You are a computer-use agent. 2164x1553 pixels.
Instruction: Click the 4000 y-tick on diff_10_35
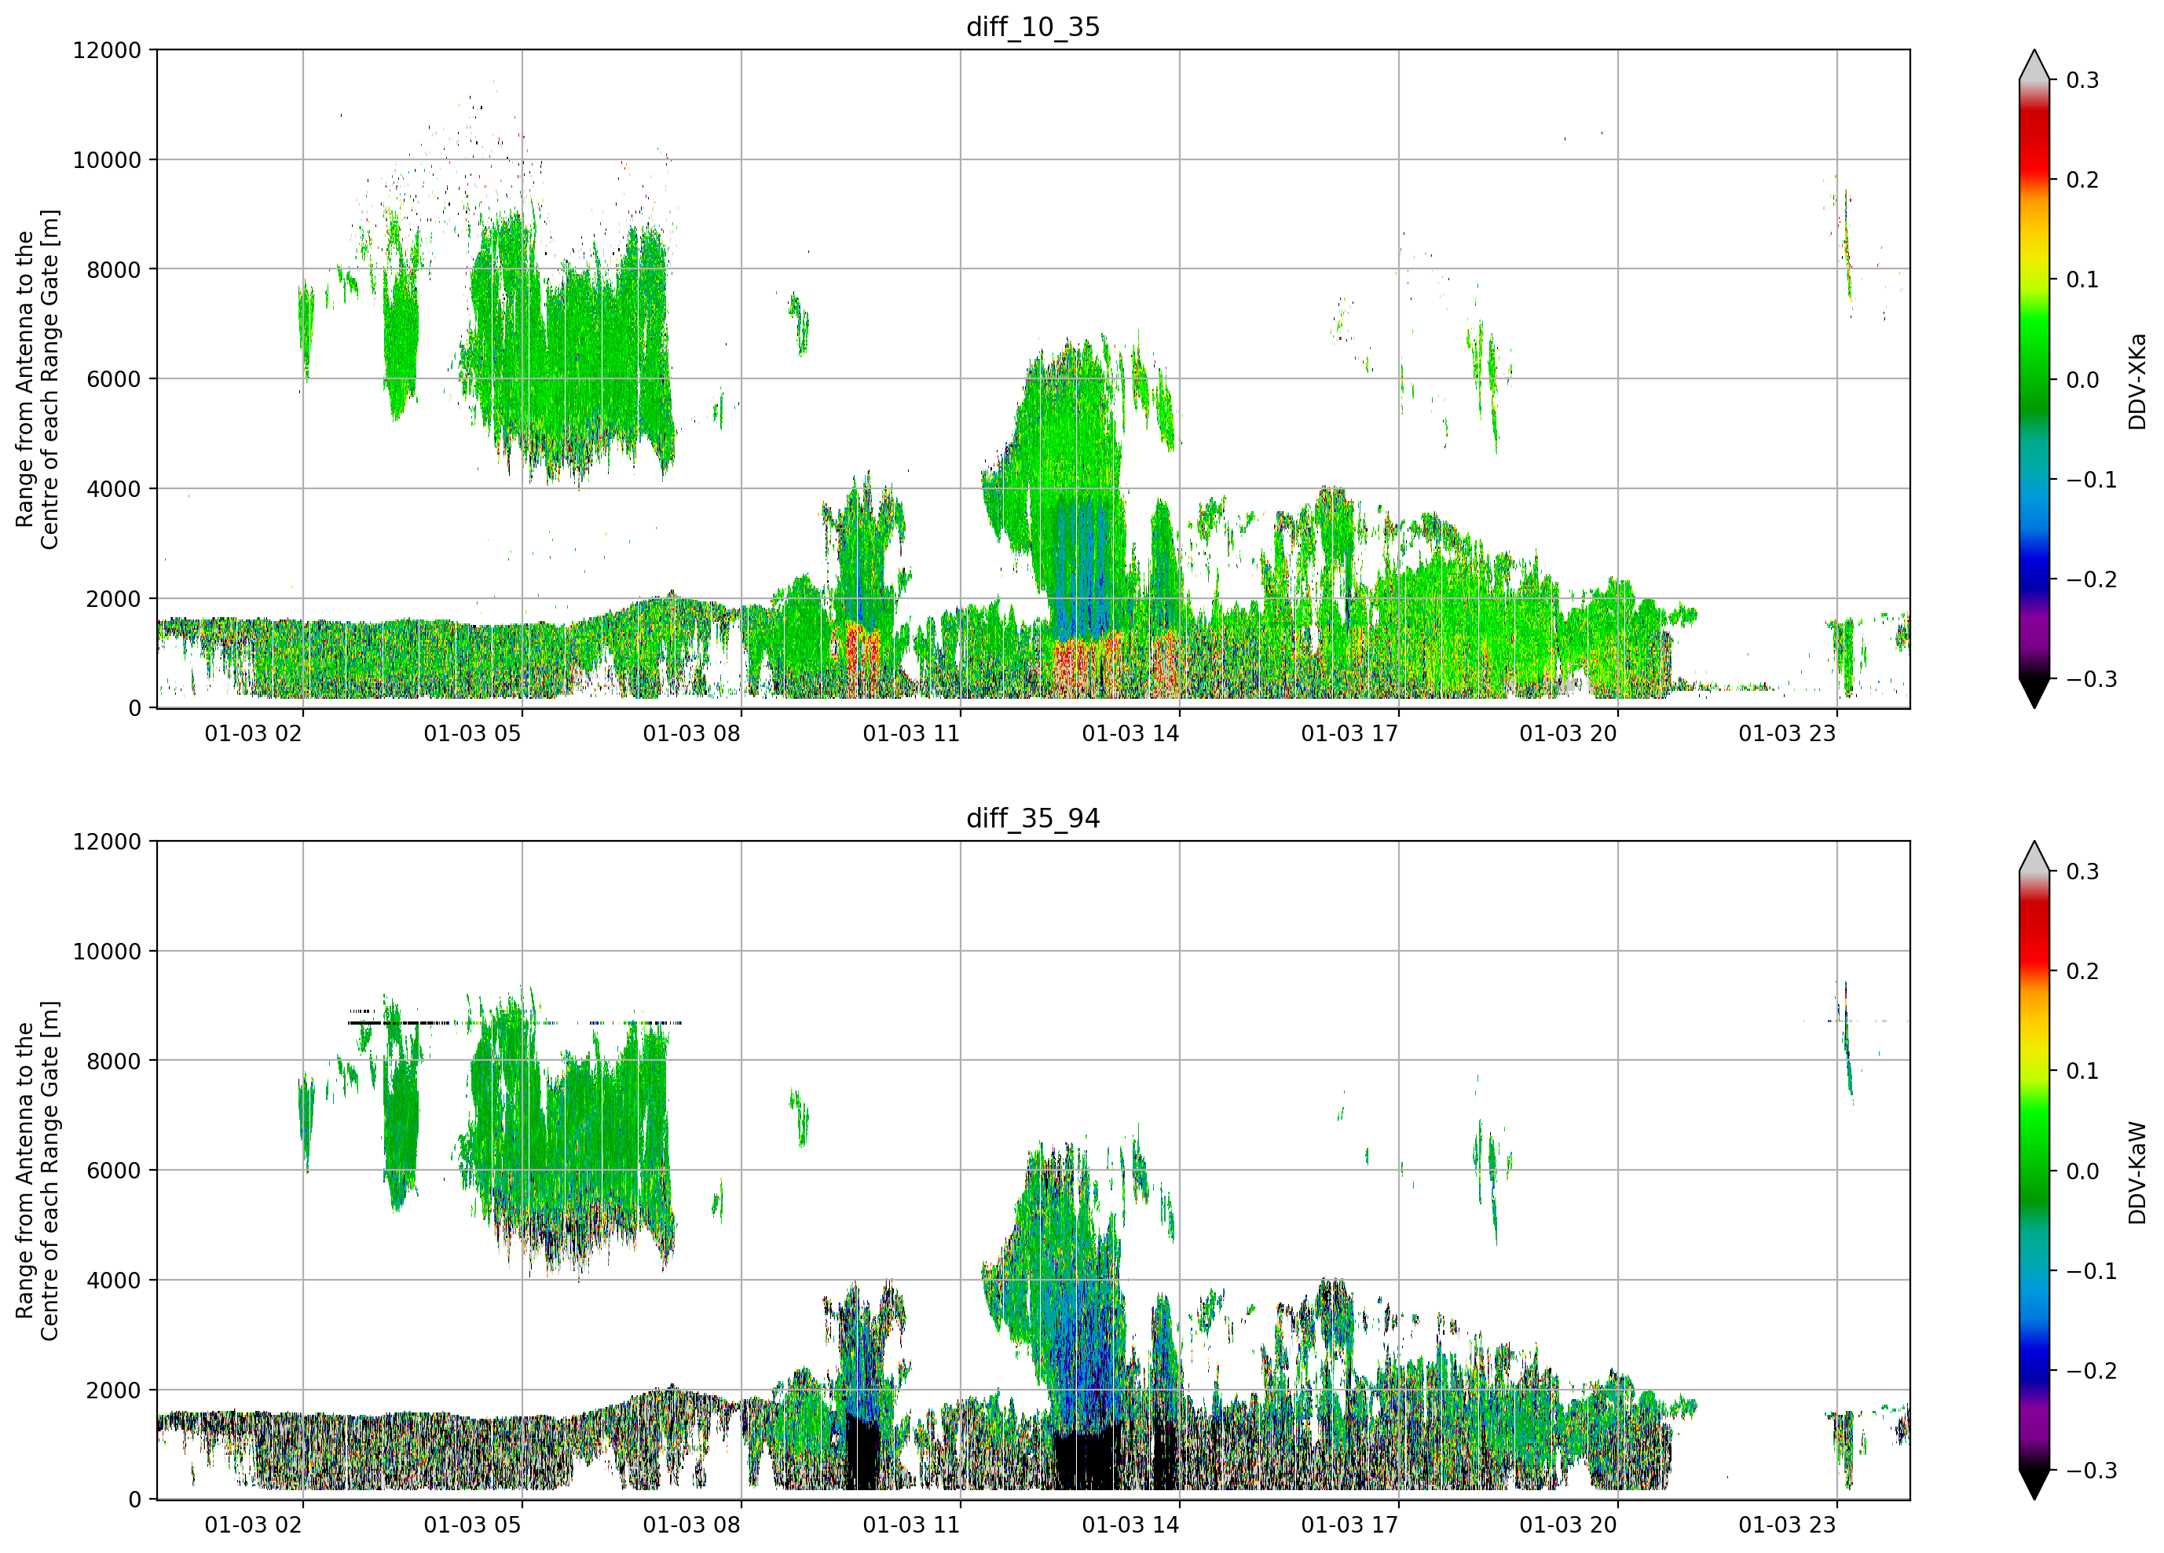(x=114, y=488)
